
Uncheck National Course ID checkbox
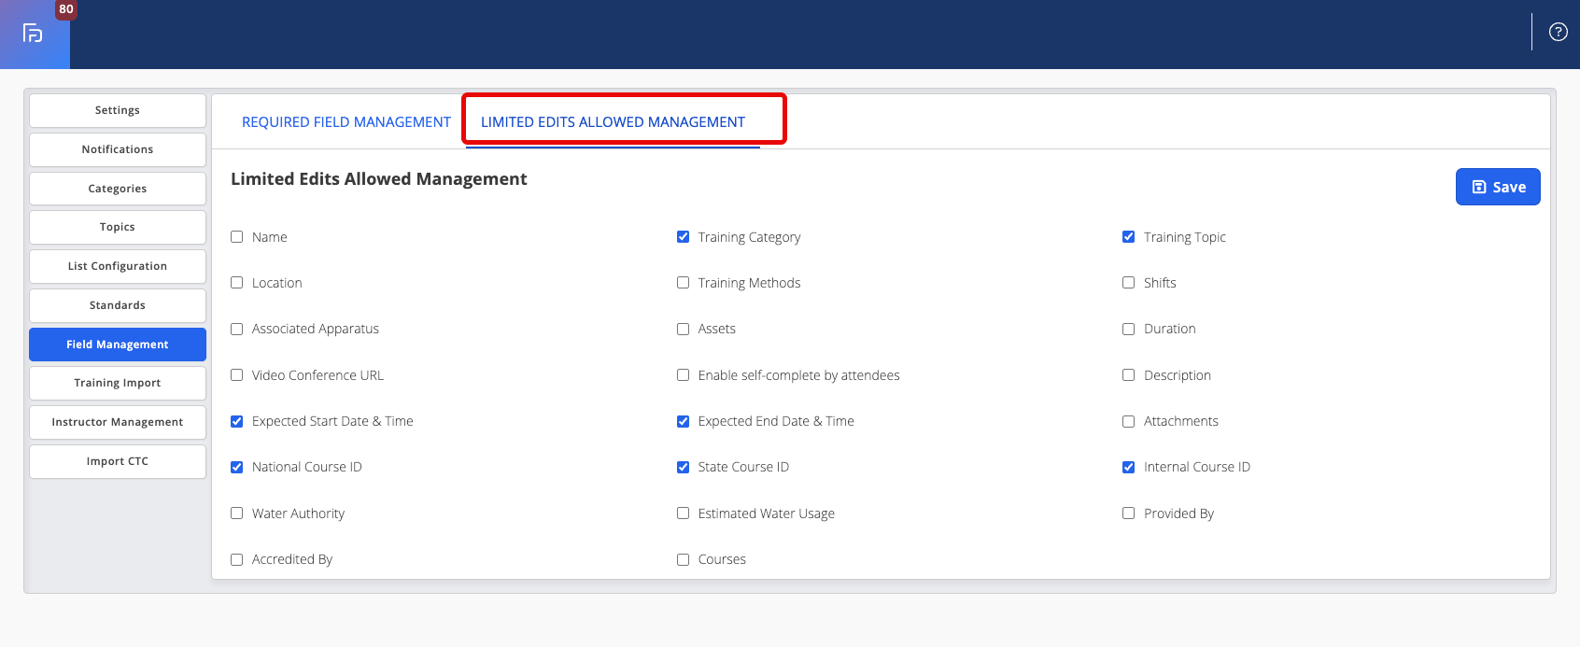pyautogui.click(x=237, y=467)
